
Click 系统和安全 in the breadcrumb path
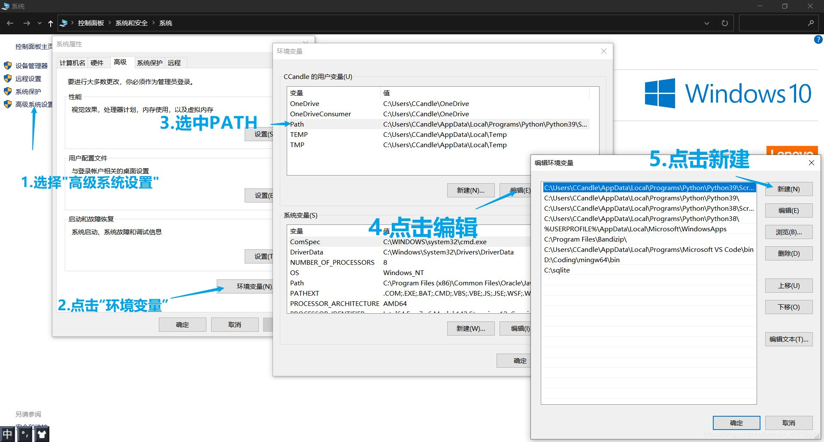[x=131, y=23]
